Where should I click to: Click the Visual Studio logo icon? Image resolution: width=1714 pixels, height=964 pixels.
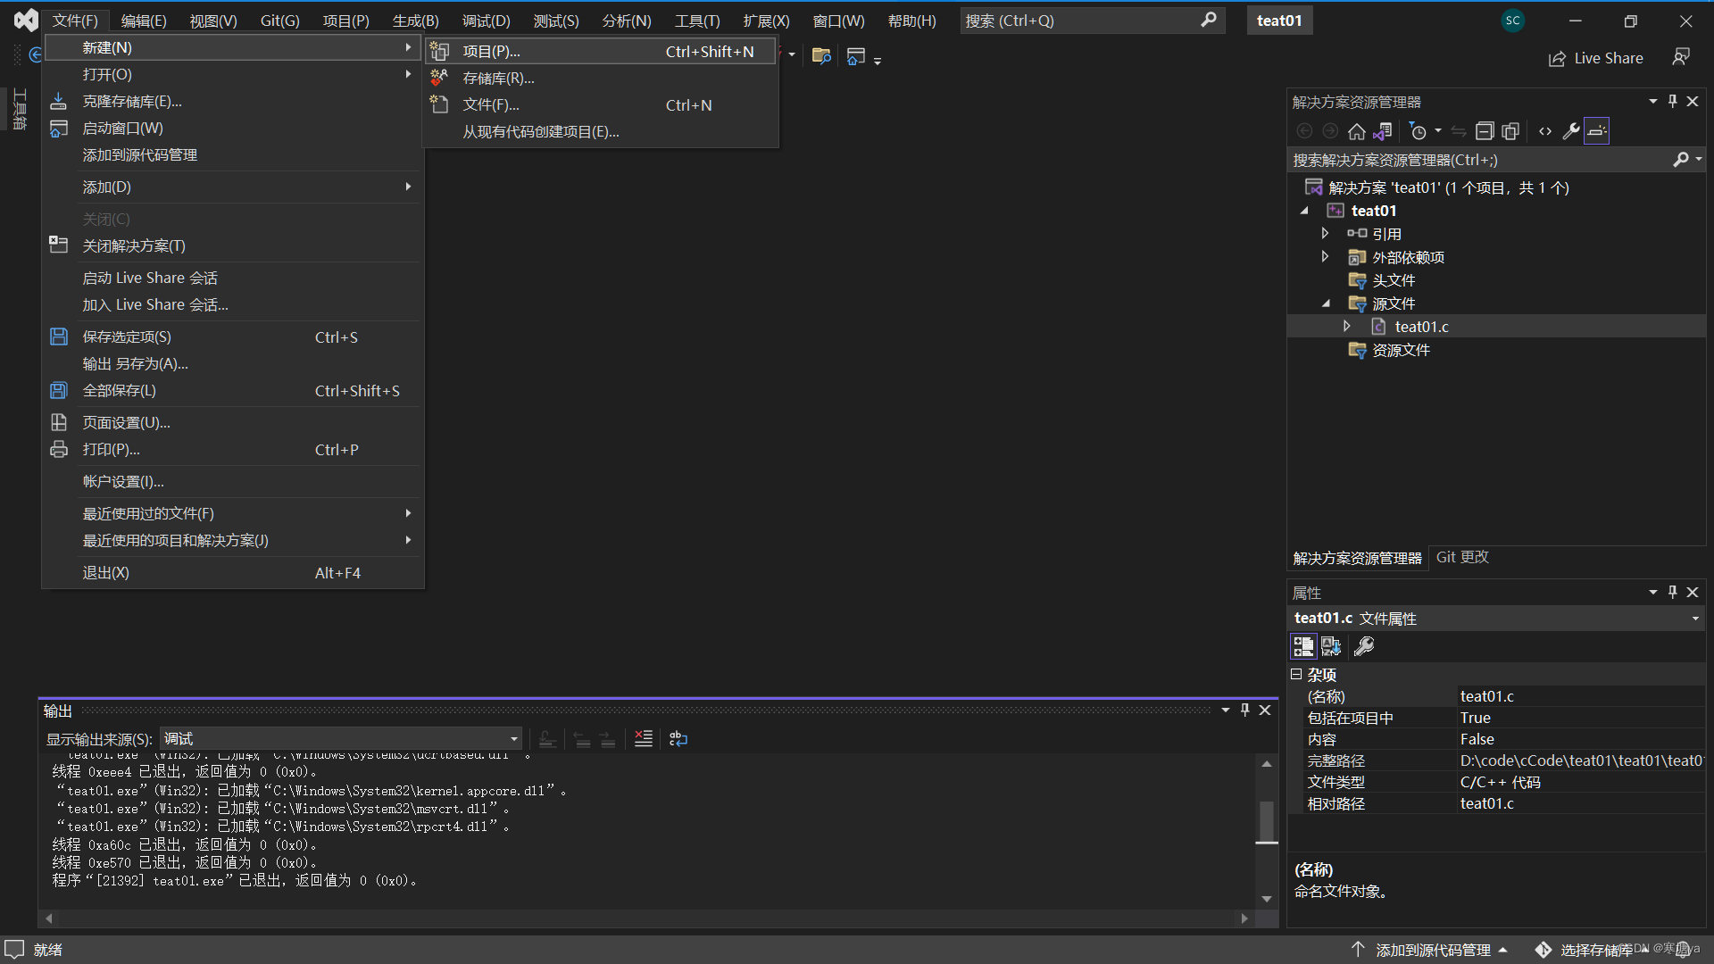tap(26, 21)
